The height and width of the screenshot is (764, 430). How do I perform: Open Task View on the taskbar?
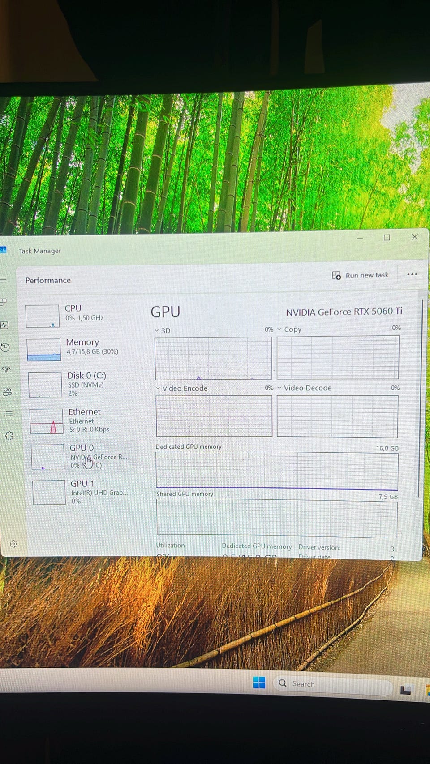pos(406,690)
